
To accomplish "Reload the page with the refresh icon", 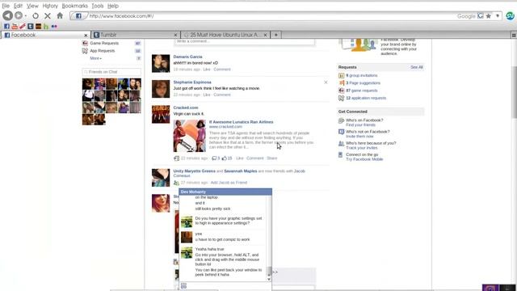I will point(36,15).
